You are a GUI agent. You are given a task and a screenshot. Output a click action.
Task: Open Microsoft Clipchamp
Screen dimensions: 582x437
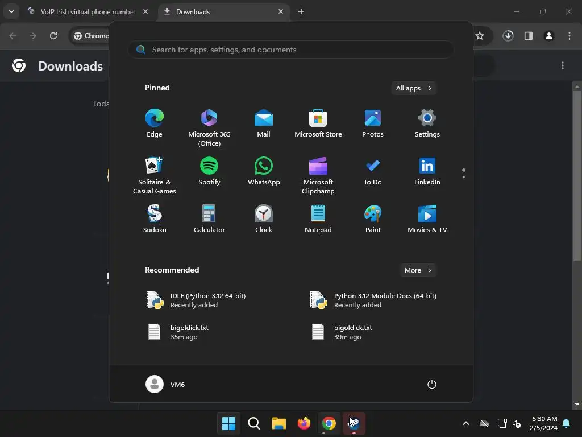pyautogui.click(x=318, y=176)
